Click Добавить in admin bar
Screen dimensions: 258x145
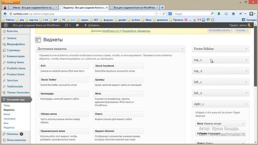tap(92, 25)
